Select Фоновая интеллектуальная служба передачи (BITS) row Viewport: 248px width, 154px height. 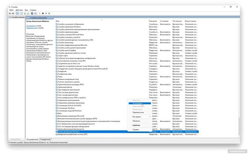coord(127,119)
